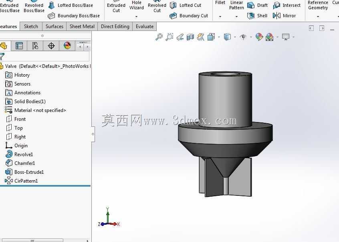This screenshot has width=339, height=242.
Task: Open the Fillet dropdown arrow
Action: pos(220,16)
